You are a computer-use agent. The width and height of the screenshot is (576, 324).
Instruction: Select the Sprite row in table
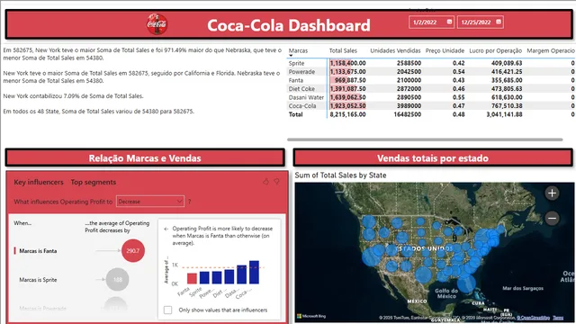click(x=296, y=63)
